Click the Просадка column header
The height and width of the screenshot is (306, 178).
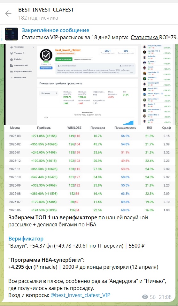click(97, 127)
